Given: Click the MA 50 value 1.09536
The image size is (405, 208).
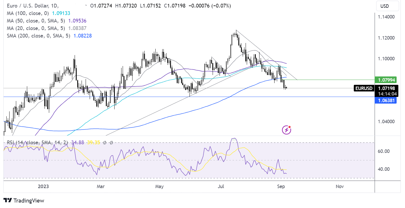Looking at the screenshot, I should click(77, 21).
